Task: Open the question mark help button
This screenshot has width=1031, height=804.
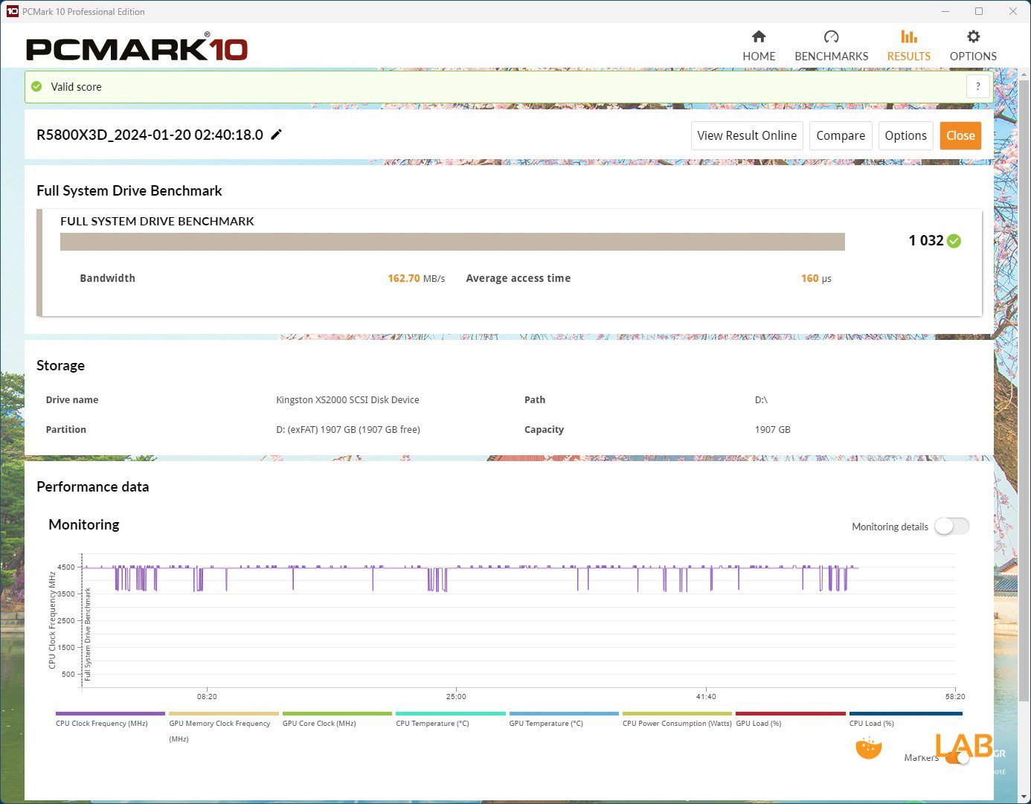Action: pos(978,86)
